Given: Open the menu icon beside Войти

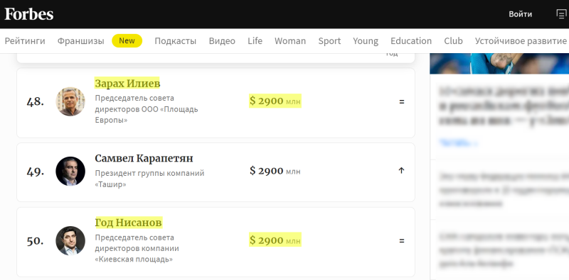Looking at the screenshot, I should point(561,13).
